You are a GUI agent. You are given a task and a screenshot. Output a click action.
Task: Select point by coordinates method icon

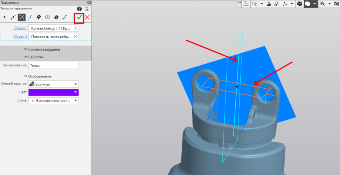[4, 17]
